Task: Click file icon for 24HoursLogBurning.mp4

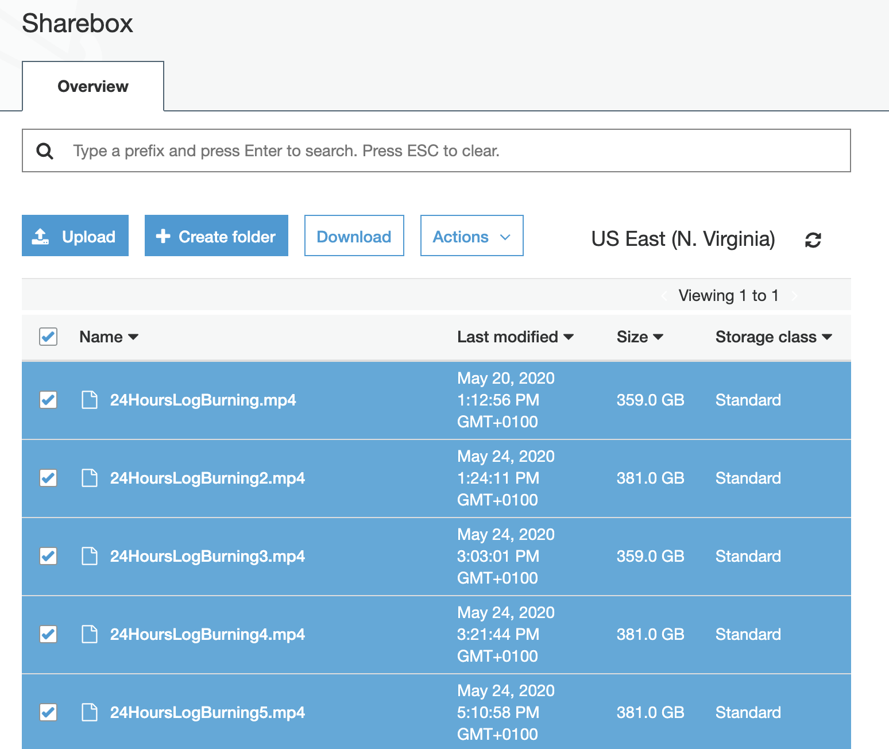Action: [x=90, y=400]
